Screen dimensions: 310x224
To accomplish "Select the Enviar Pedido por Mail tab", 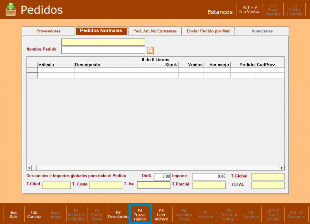I will click(x=208, y=31).
